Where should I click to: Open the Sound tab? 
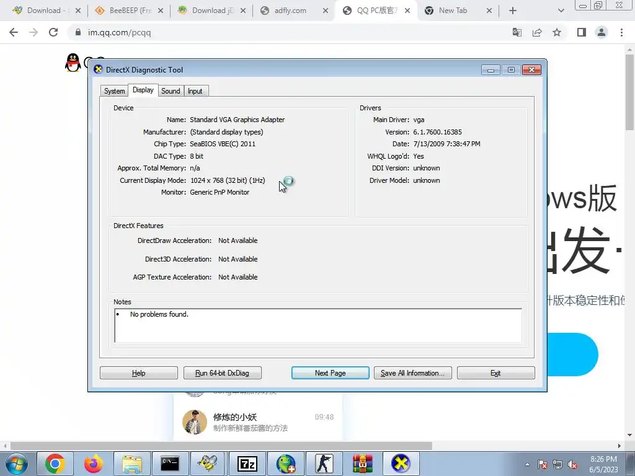171,91
